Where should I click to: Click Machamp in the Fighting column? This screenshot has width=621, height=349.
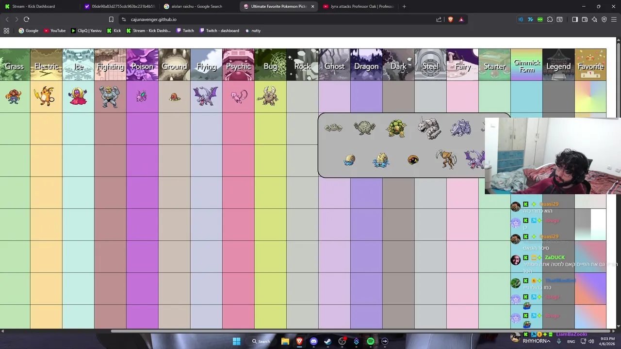tap(110, 96)
